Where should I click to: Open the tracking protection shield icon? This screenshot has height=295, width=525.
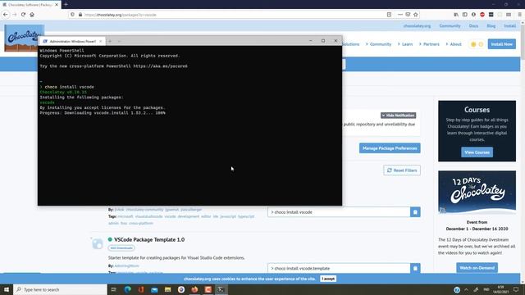(72, 15)
